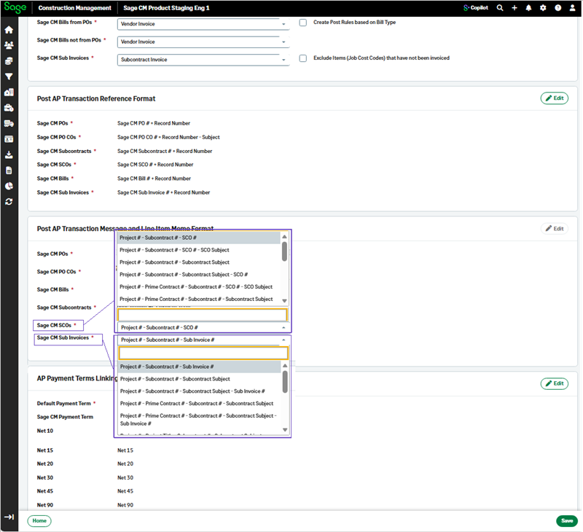This screenshot has width=583, height=532.
Task: Open the truck/delivery icon in the sidebar
Action: (9, 123)
